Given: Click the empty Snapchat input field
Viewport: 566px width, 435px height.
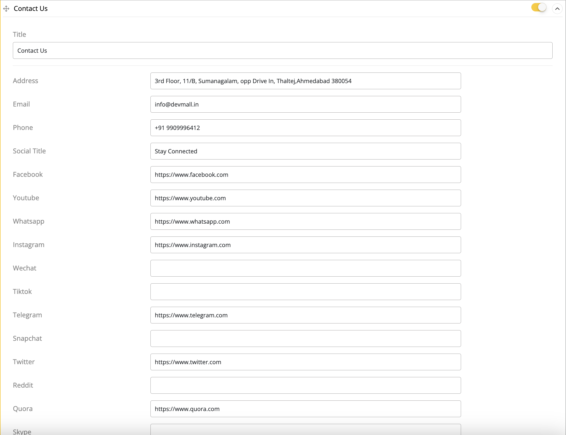Looking at the screenshot, I should (x=306, y=339).
